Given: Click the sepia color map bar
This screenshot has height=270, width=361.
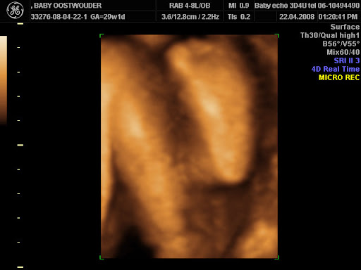Looking at the screenshot, I should point(4,80).
